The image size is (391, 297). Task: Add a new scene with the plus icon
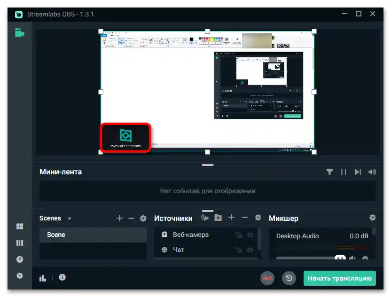(x=119, y=218)
